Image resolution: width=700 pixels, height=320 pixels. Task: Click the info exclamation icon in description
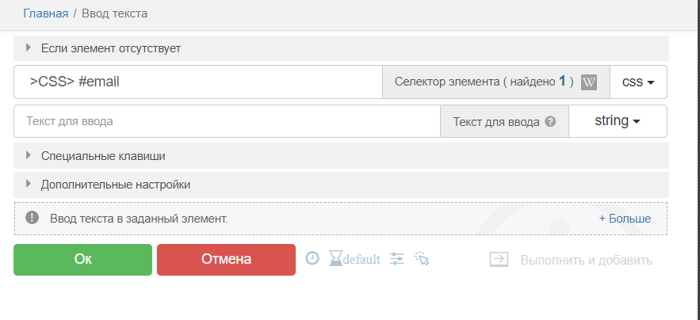32,218
